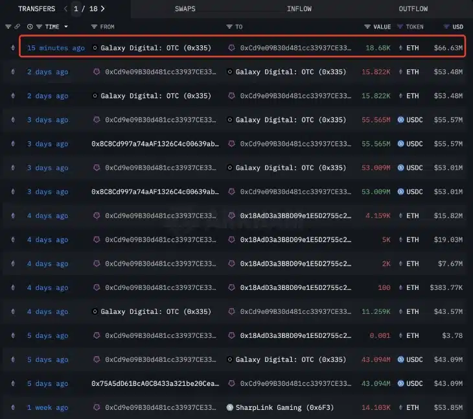Open the '1 week ago' transaction link
This screenshot has height=419, width=473.
pyautogui.click(x=48, y=407)
